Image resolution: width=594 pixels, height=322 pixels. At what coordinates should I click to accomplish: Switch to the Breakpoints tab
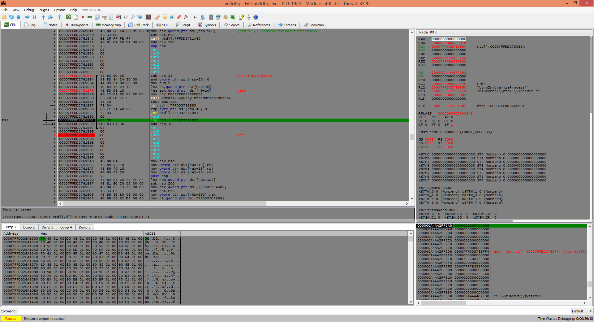click(77, 25)
